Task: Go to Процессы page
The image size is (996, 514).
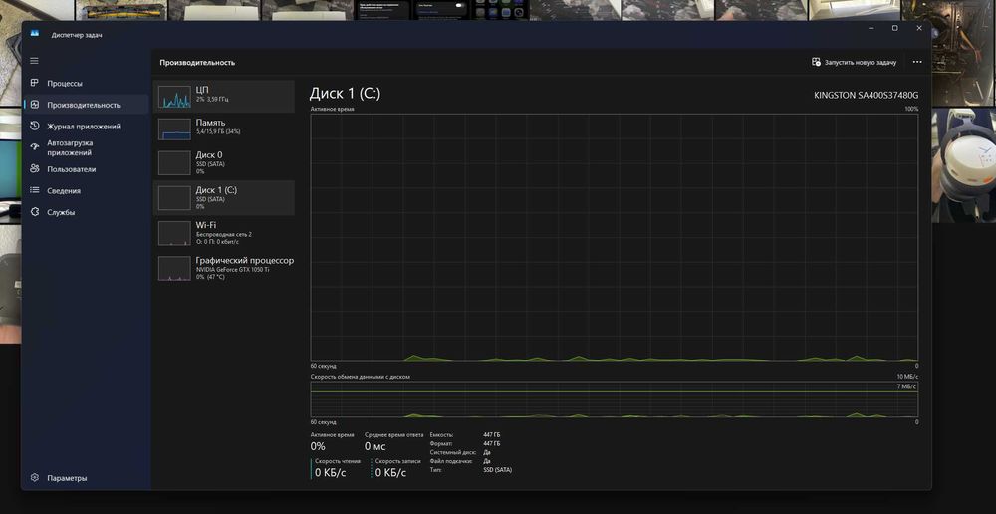Action: coord(87,84)
